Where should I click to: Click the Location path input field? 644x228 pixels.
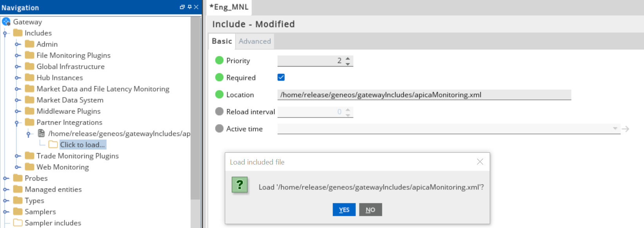[x=424, y=95]
